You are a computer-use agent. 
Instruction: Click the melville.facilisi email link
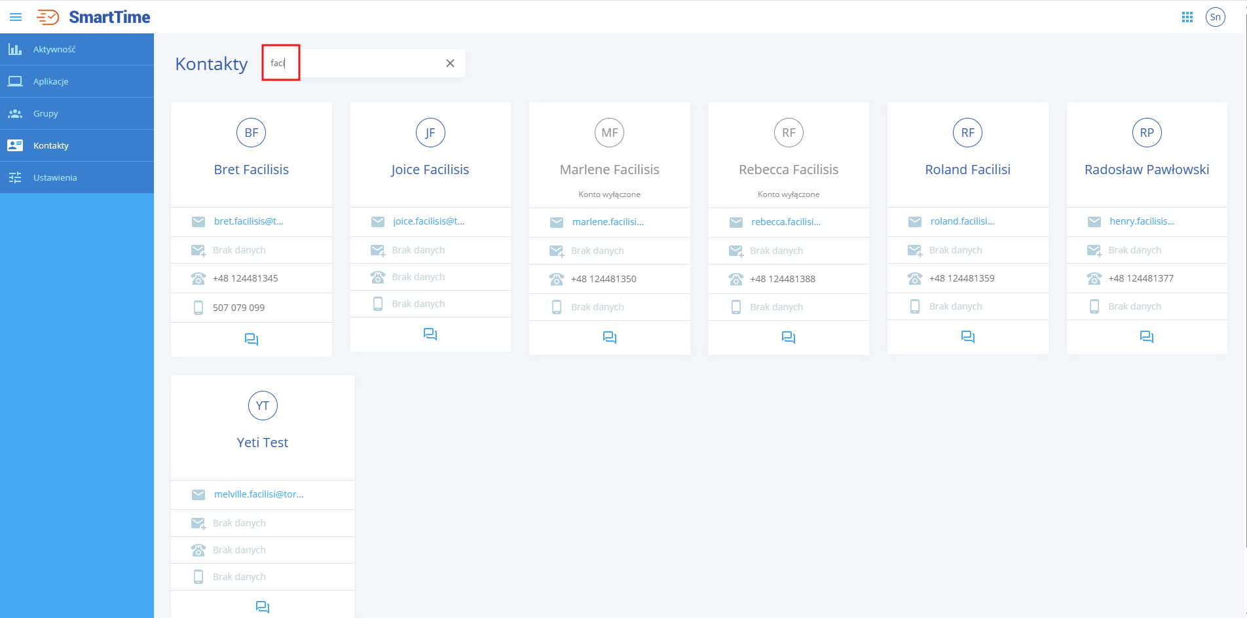(x=258, y=494)
